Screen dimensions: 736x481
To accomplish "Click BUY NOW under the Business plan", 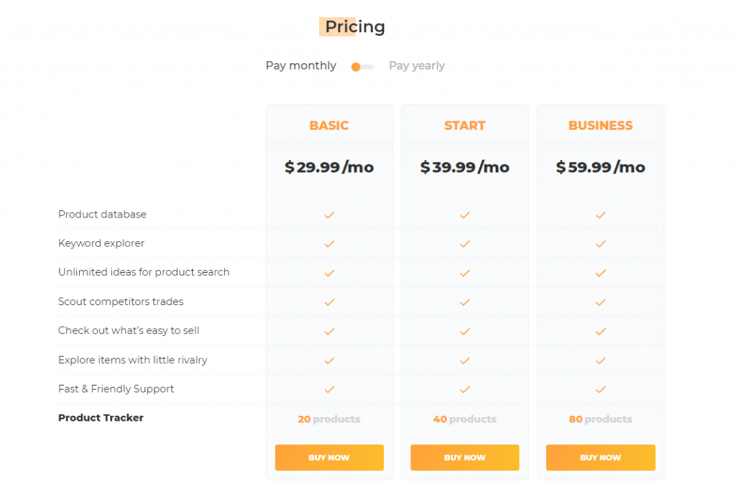I will [x=600, y=457].
